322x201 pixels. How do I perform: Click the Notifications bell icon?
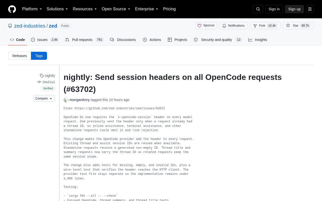(x=224, y=26)
